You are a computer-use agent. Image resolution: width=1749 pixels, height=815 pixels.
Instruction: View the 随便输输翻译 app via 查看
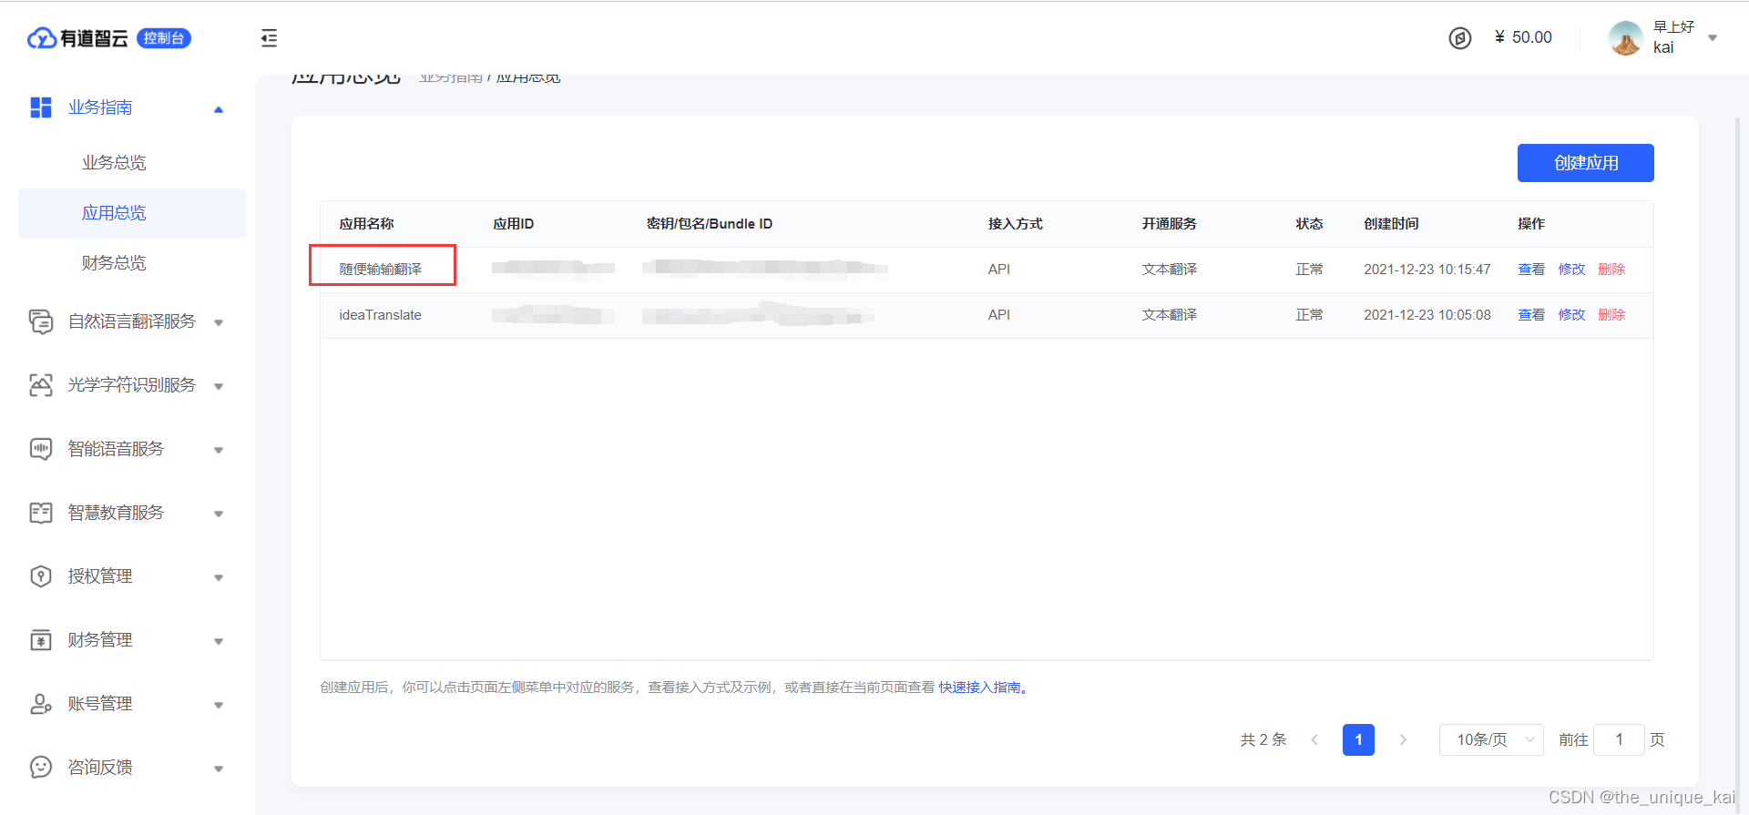(x=1531, y=270)
